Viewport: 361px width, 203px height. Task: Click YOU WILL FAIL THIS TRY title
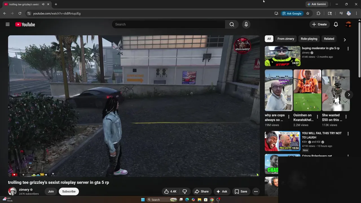(x=322, y=135)
